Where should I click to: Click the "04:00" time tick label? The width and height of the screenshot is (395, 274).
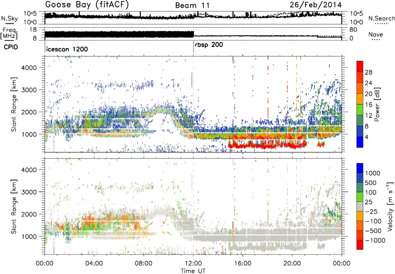[94, 264]
